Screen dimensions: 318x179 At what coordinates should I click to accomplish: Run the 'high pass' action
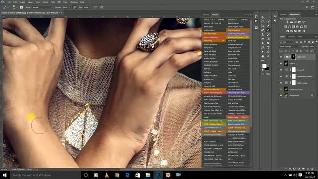point(238,79)
